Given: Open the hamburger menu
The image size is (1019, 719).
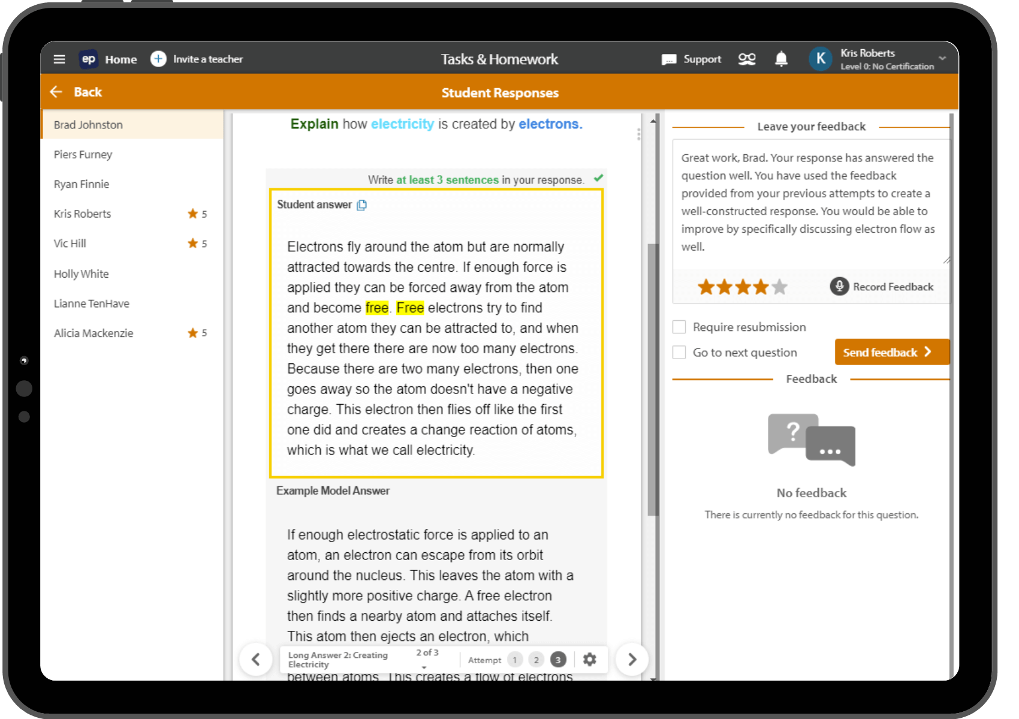Looking at the screenshot, I should click(59, 59).
